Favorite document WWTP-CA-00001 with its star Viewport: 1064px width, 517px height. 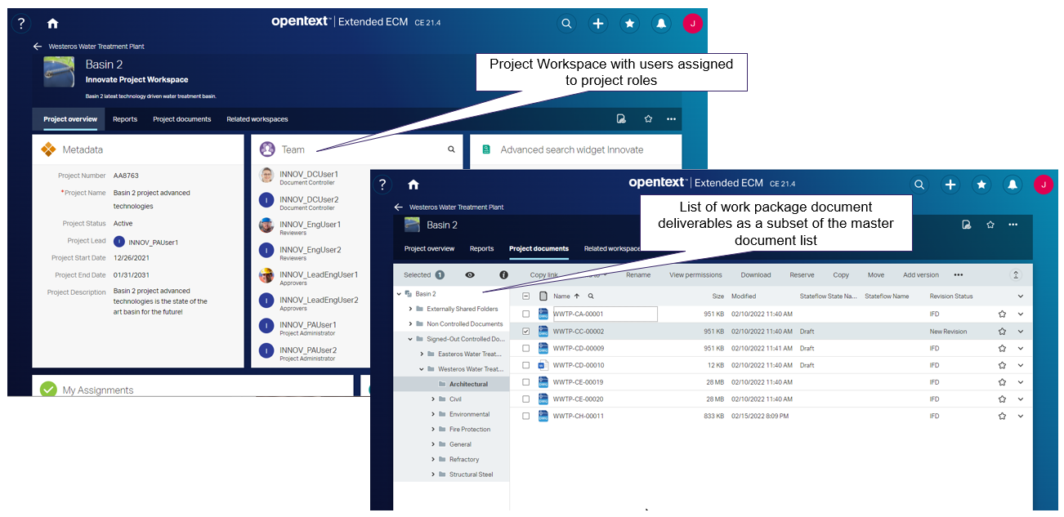1002,314
